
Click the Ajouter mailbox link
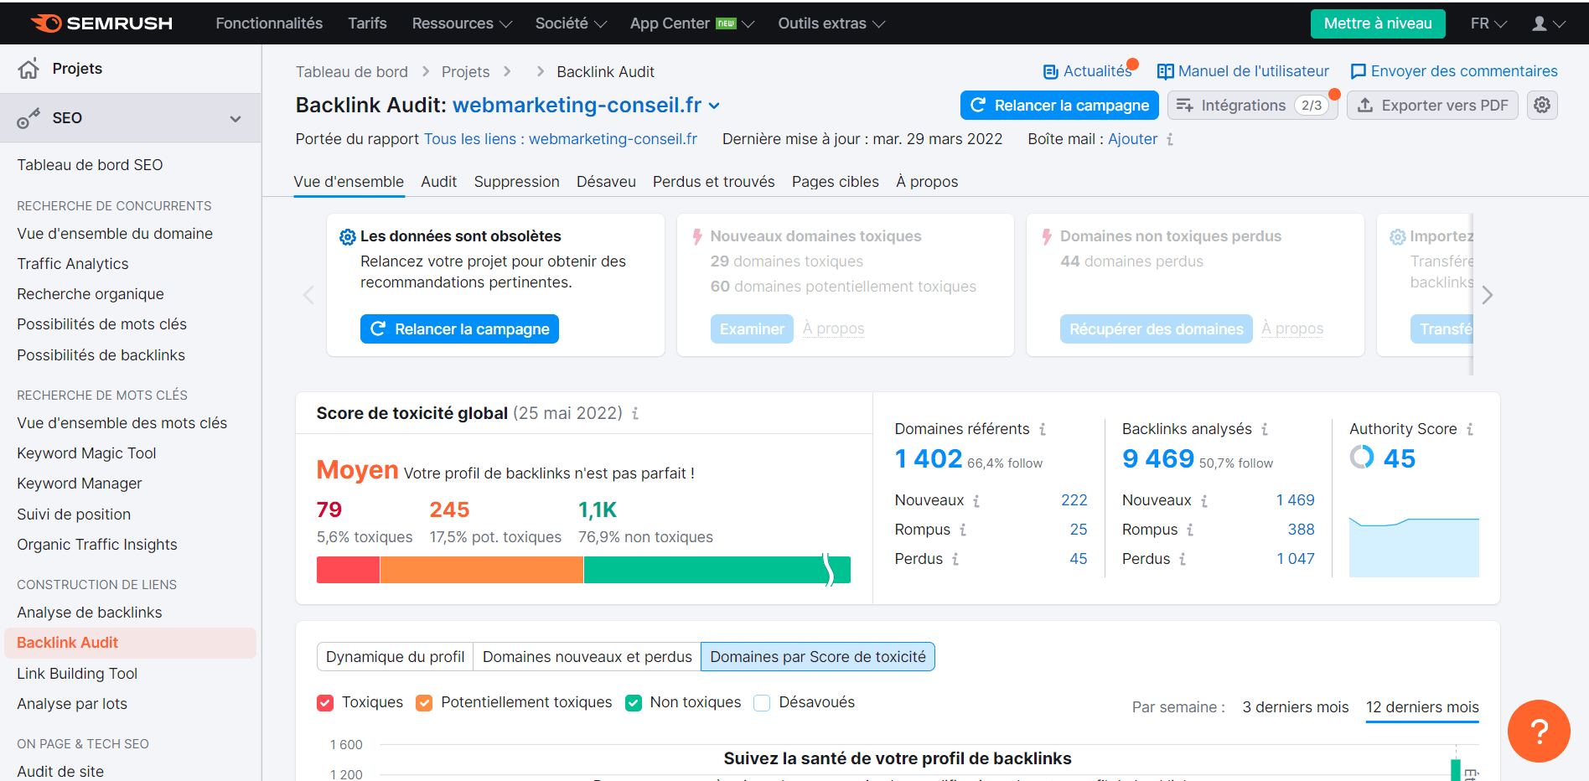tap(1132, 139)
